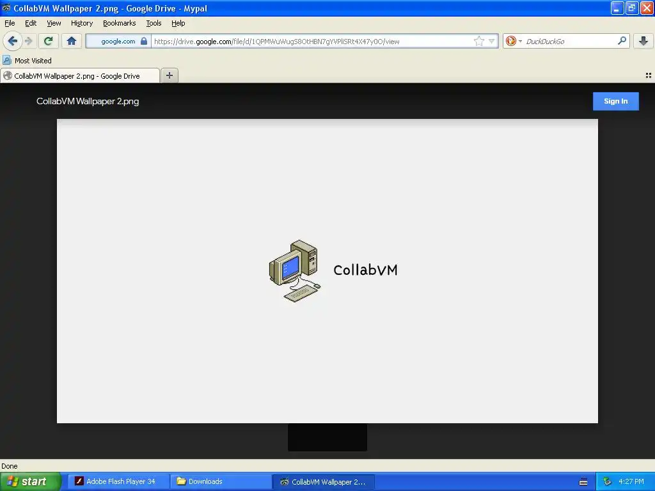Open the Edit menu
655x491 pixels.
(x=31, y=23)
